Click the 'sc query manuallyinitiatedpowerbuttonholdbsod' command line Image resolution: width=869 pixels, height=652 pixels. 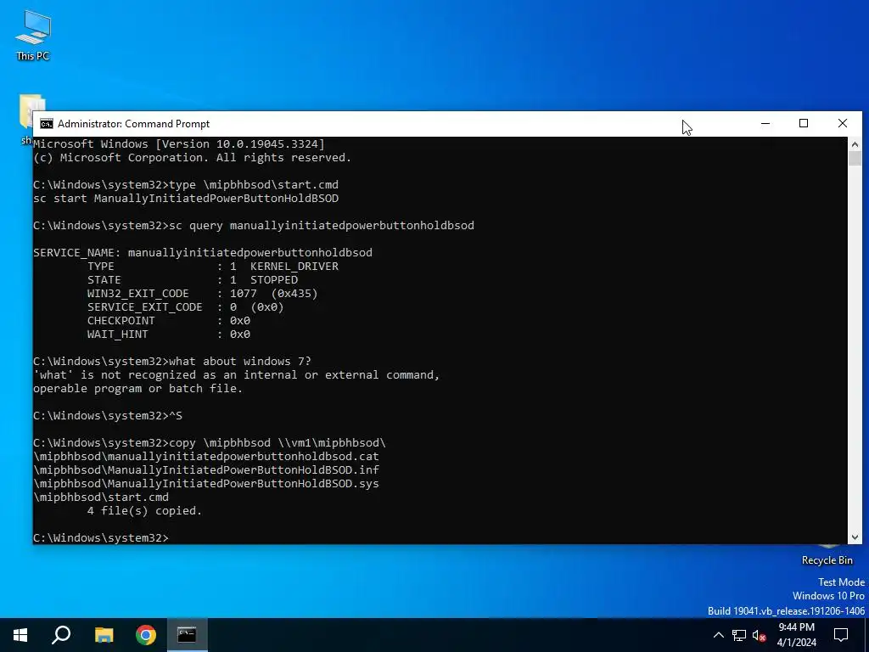click(x=254, y=226)
